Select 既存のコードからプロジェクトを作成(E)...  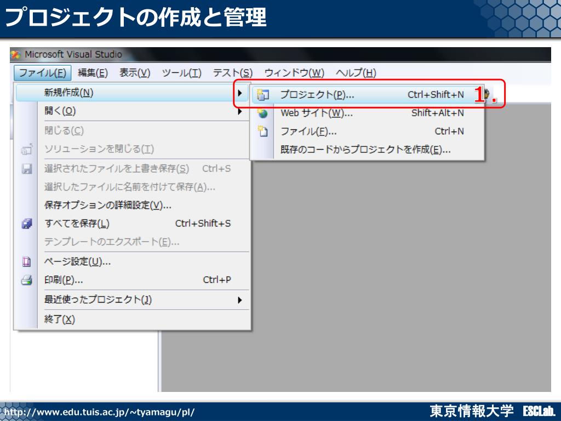click(x=368, y=150)
